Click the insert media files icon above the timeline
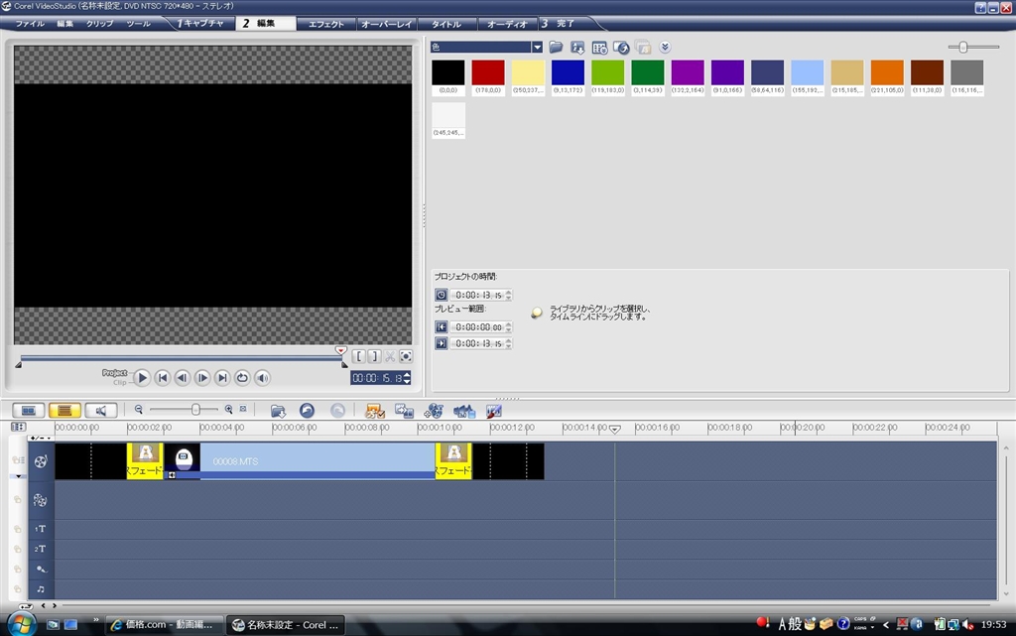The height and width of the screenshot is (636, 1016). click(278, 410)
